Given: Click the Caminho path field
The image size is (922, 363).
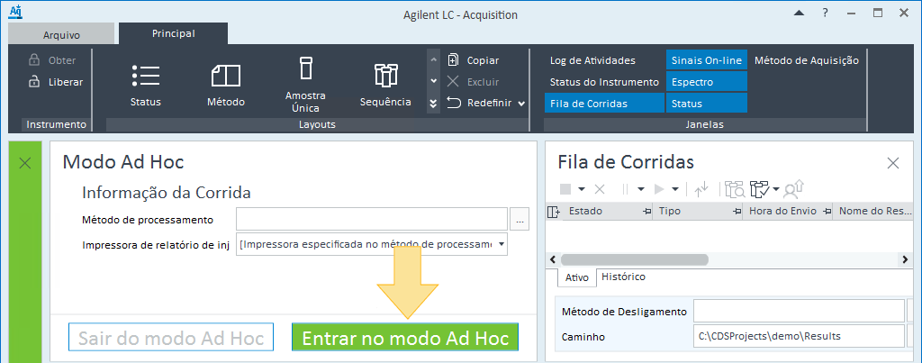Looking at the screenshot, I should click(x=799, y=336).
